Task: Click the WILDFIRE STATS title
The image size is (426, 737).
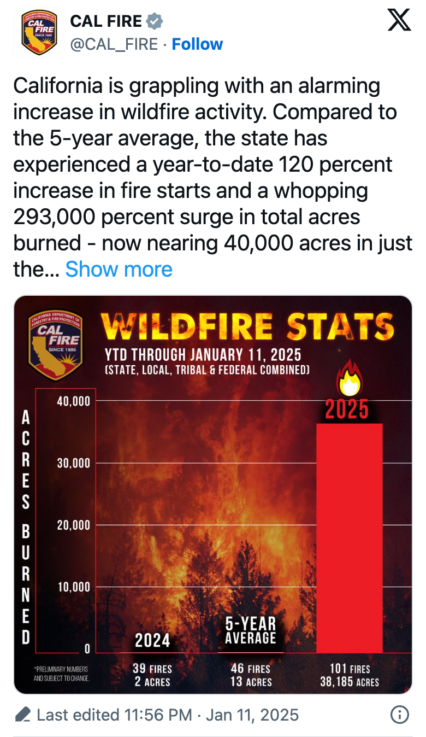Action: (x=247, y=328)
